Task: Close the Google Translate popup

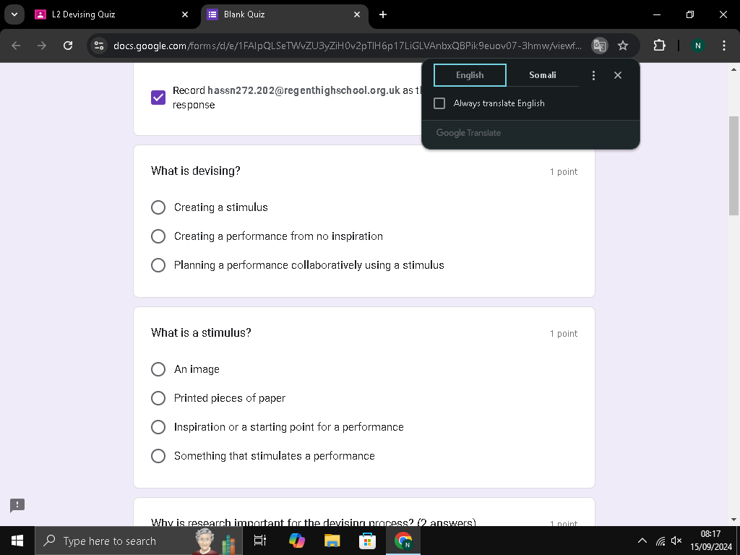Action: (x=618, y=75)
